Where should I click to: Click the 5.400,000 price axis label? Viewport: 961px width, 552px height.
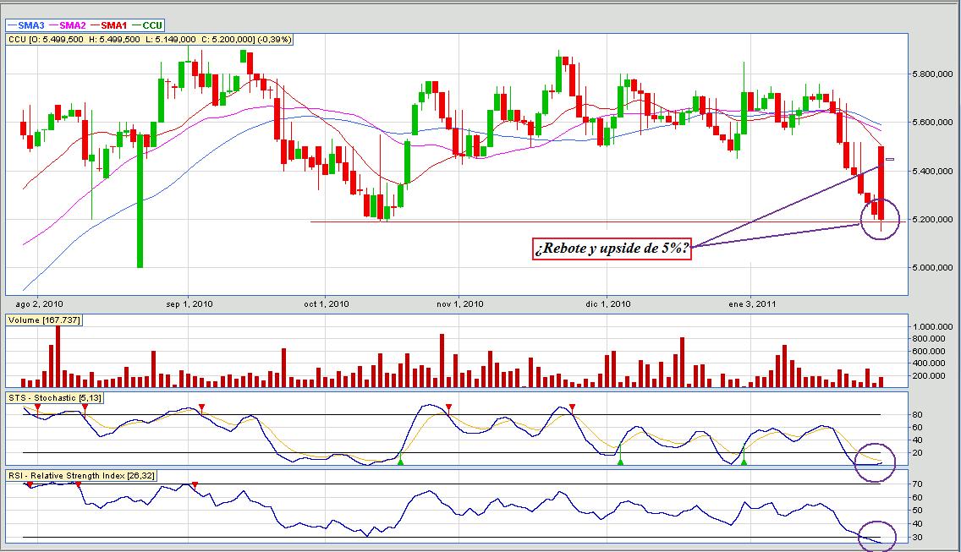(x=932, y=171)
